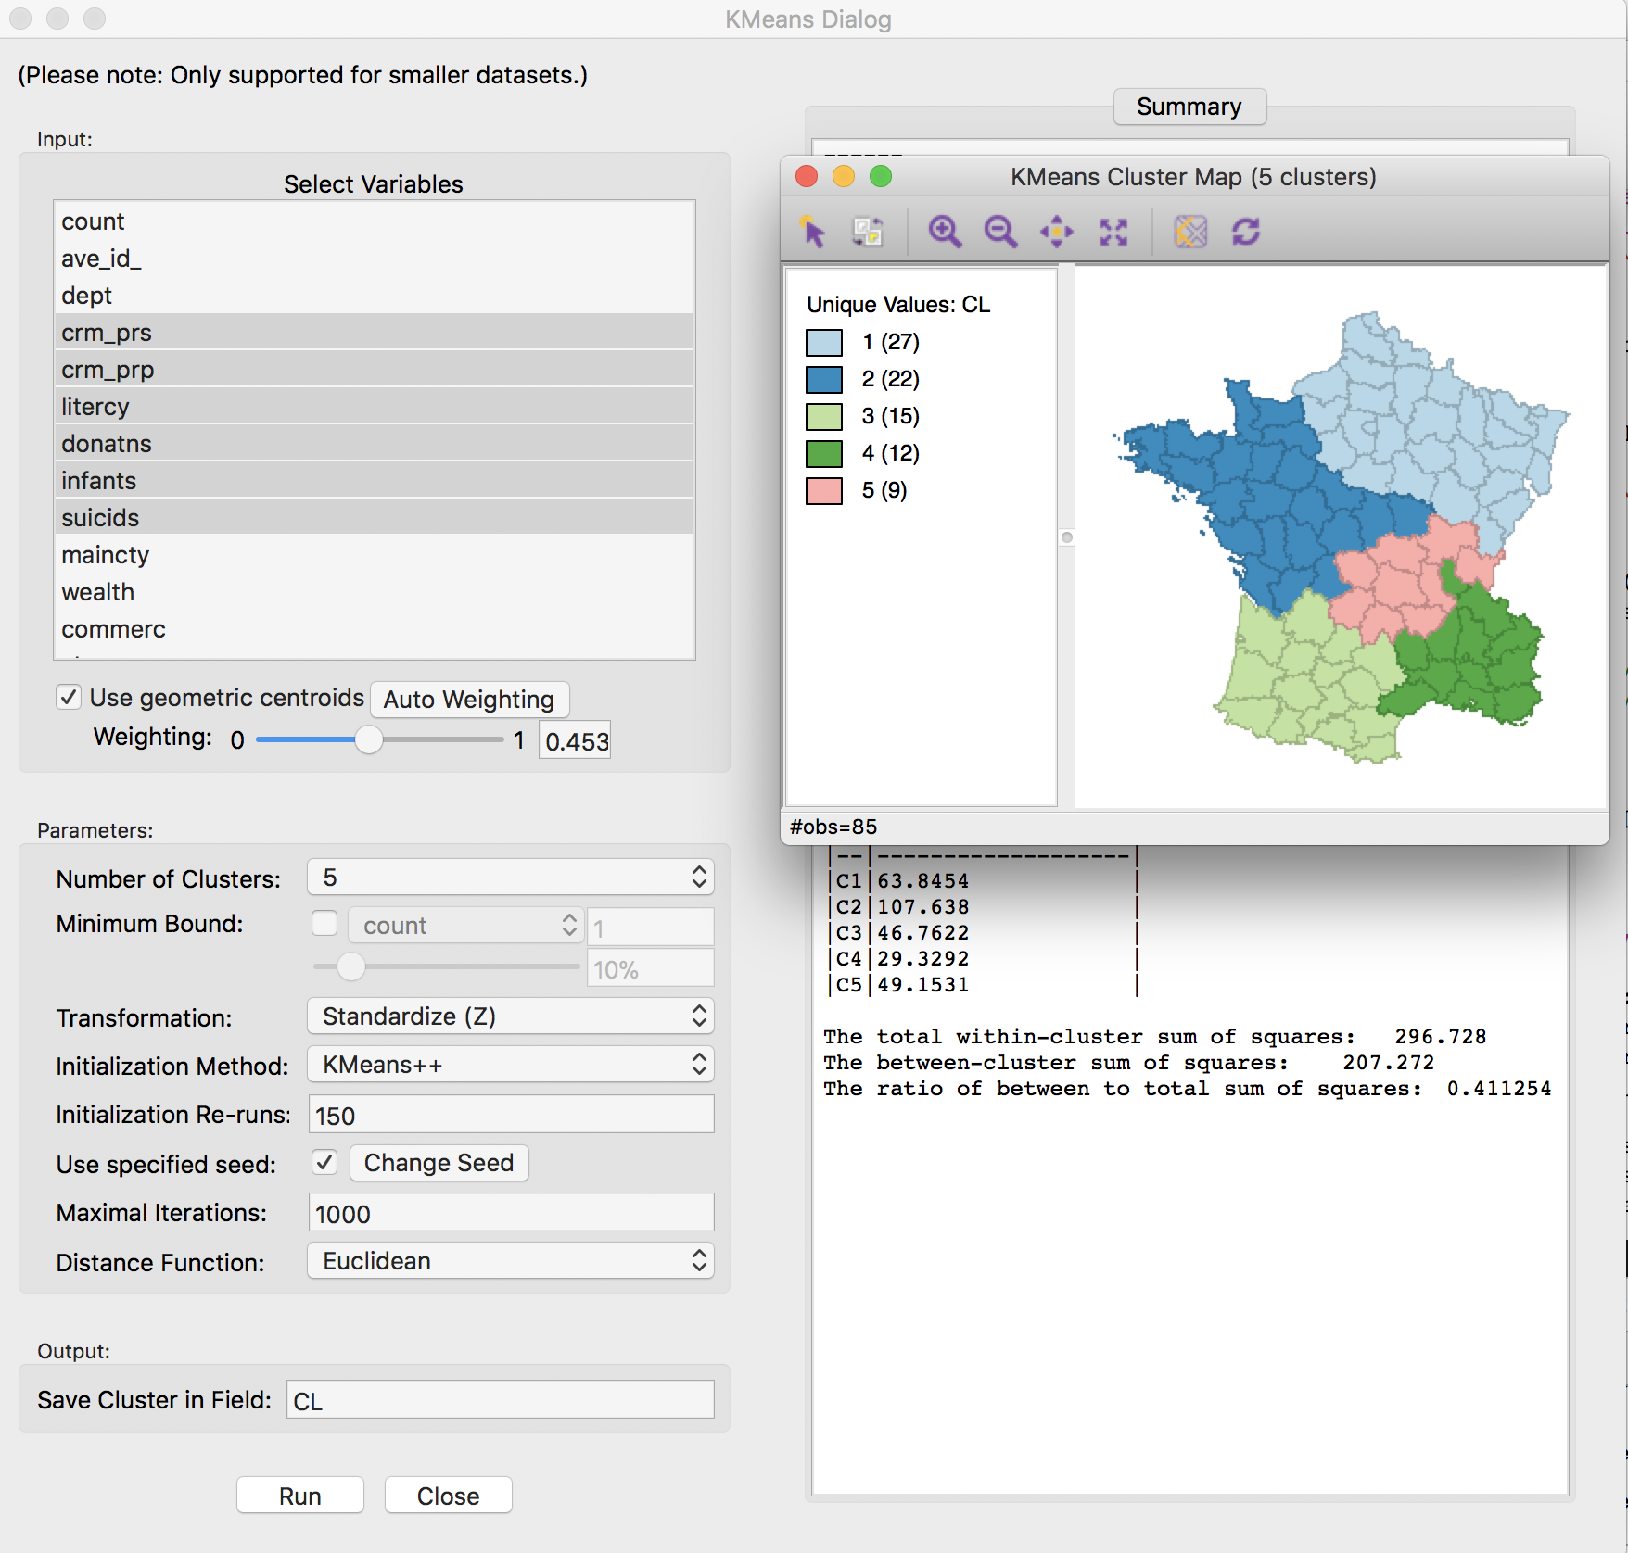Zoom to full extent of the map

pos(1113,233)
